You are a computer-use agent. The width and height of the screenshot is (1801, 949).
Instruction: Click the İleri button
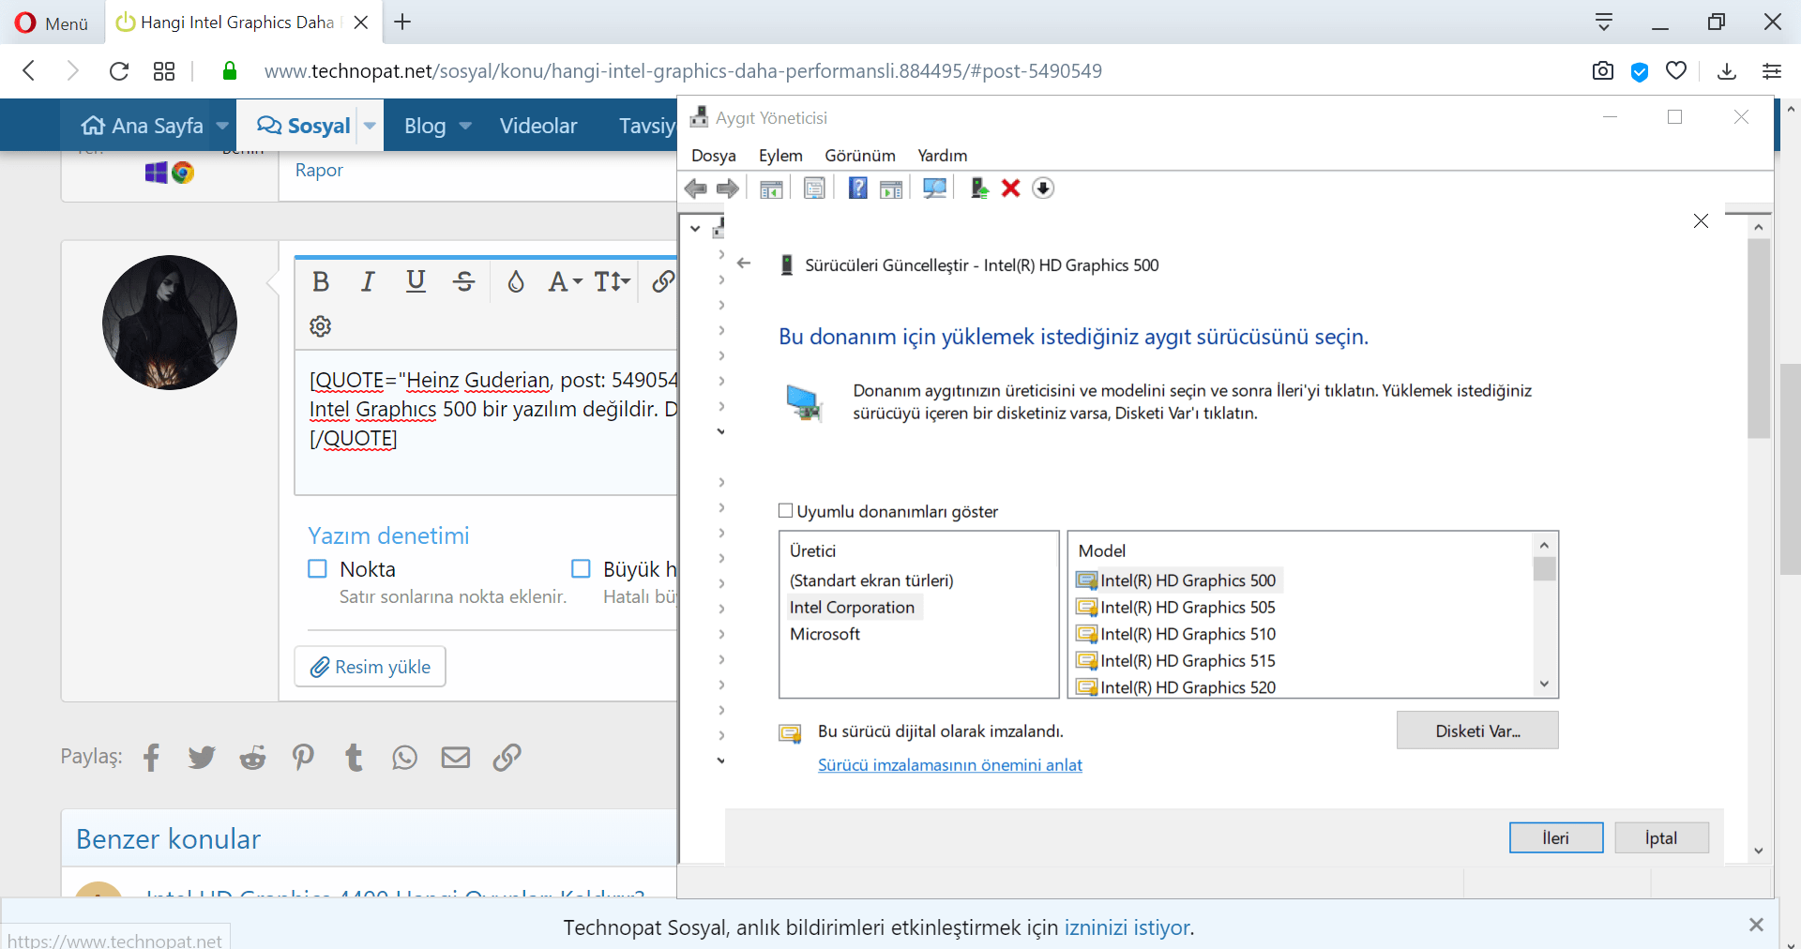(1556, 837)
